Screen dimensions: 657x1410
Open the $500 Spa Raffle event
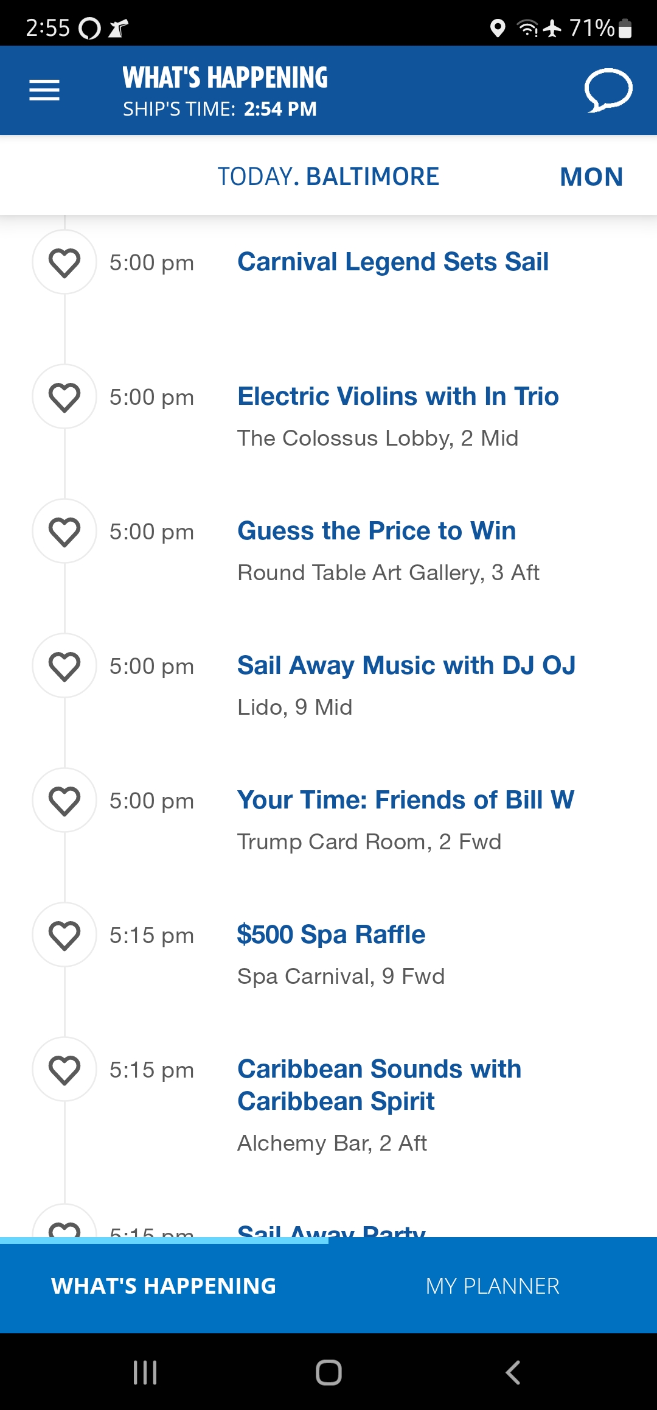click(331, 935)
